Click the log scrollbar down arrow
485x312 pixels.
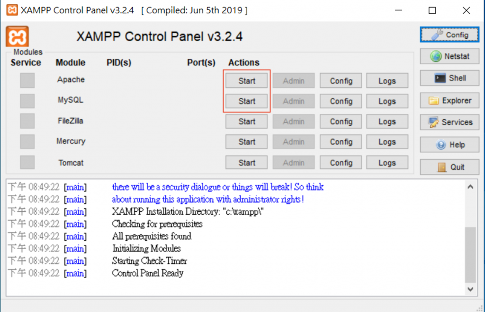[x=470, y=289]
